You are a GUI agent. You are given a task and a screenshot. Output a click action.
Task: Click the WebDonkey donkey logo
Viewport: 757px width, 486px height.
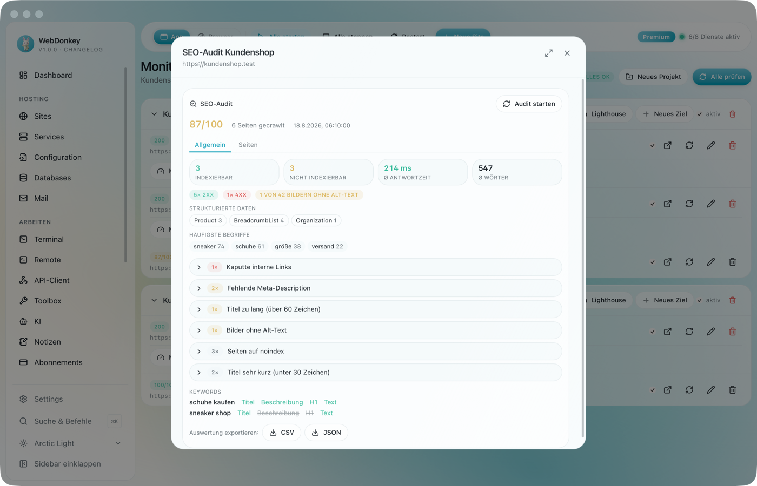pos(25,44)
